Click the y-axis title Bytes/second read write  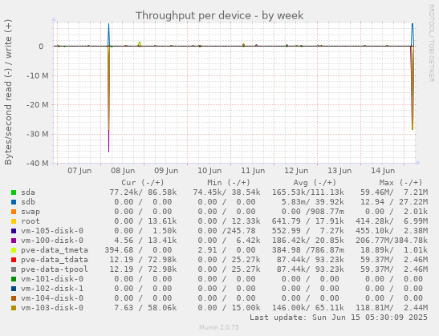coord(8,92)
